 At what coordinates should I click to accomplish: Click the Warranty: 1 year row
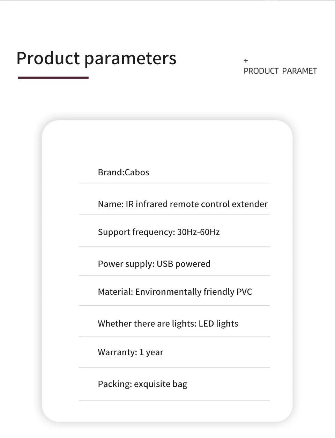click(x=174, y=352)
